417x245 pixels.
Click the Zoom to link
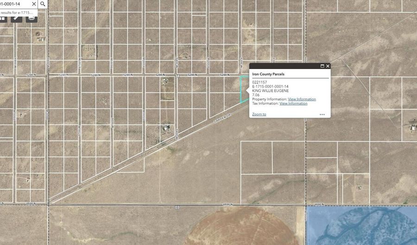tap(259, 114)
